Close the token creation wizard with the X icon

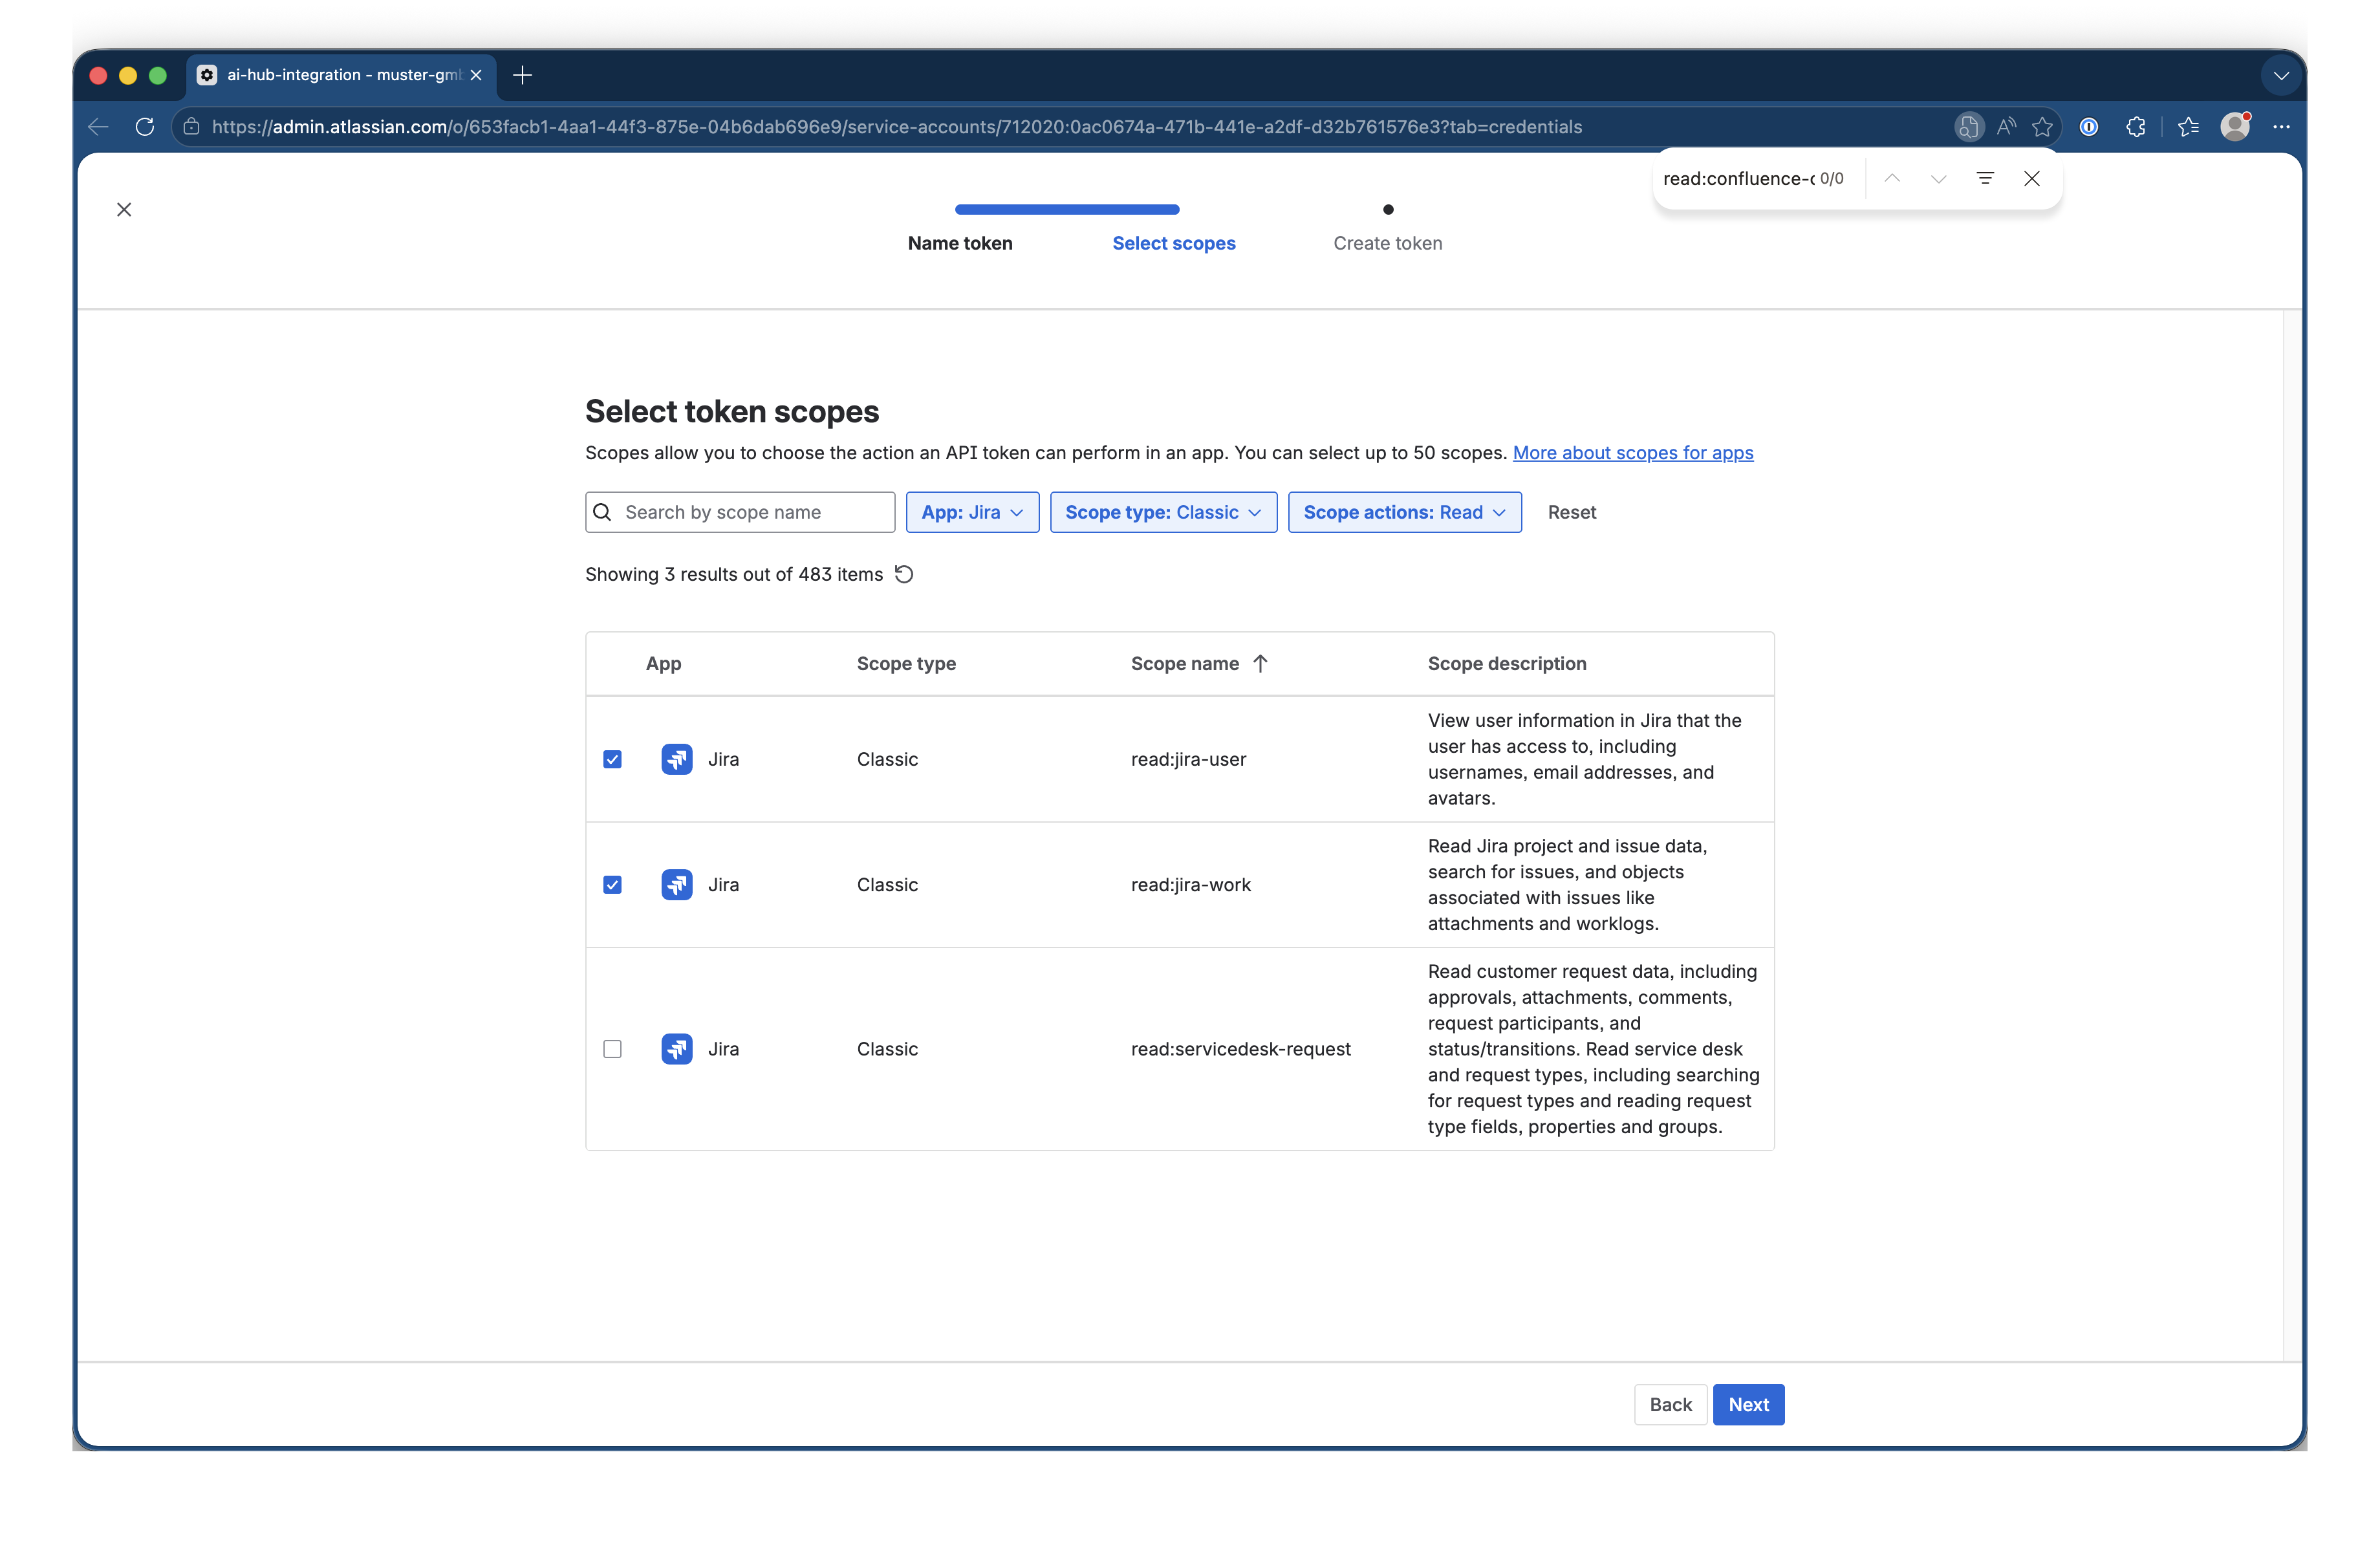click(x=124, y=209)
